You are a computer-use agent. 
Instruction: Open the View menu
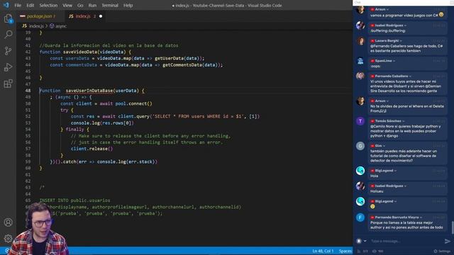pyautogui.click(x=67, y=5)
